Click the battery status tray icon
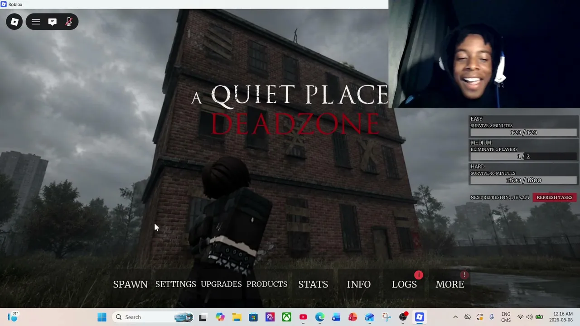 539,317
